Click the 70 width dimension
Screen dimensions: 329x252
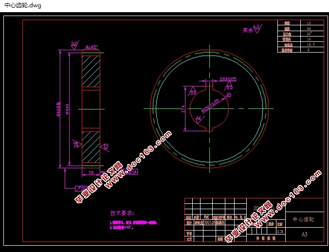[91, 173]
